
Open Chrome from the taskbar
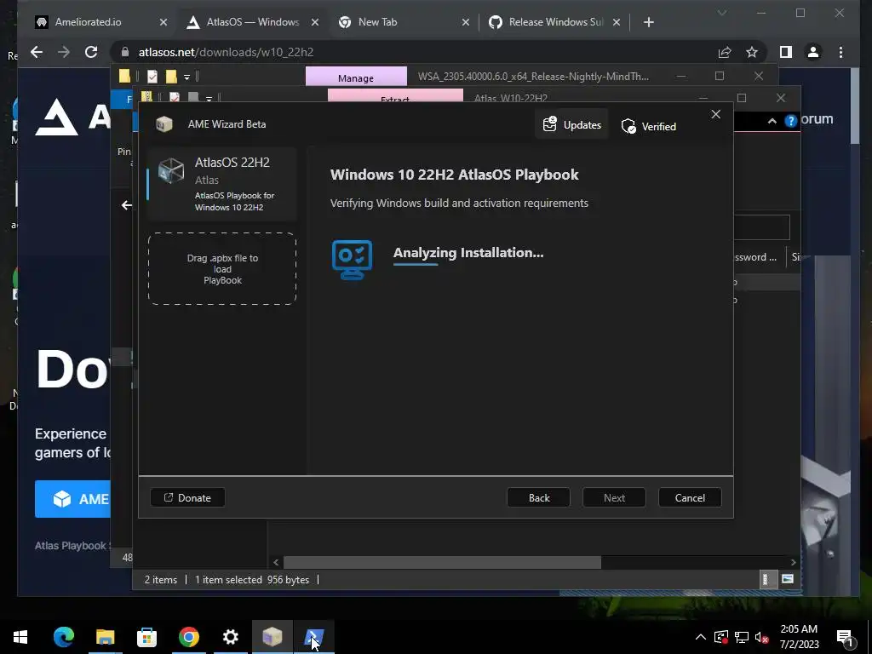pyautogui.click(x=188, y=637)
